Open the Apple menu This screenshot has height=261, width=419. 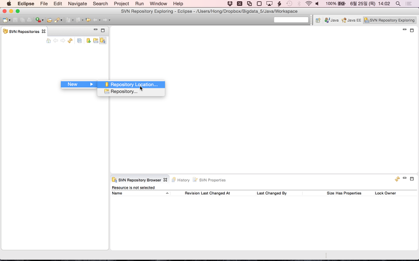click(9, 4)
